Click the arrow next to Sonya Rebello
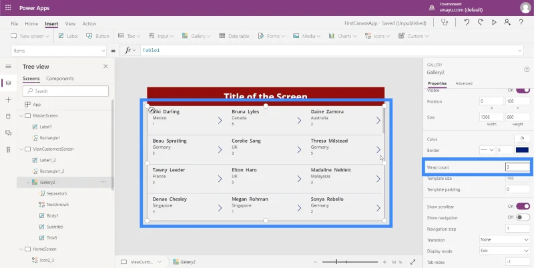 378,208
